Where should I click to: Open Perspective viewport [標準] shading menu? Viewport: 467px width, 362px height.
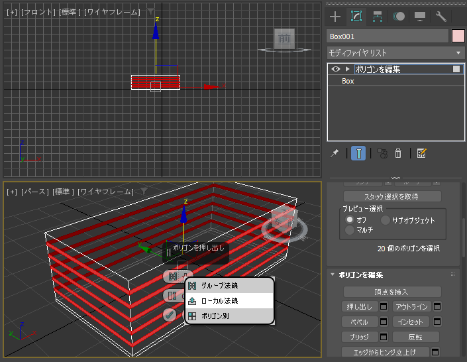click(x=63, y=192)
